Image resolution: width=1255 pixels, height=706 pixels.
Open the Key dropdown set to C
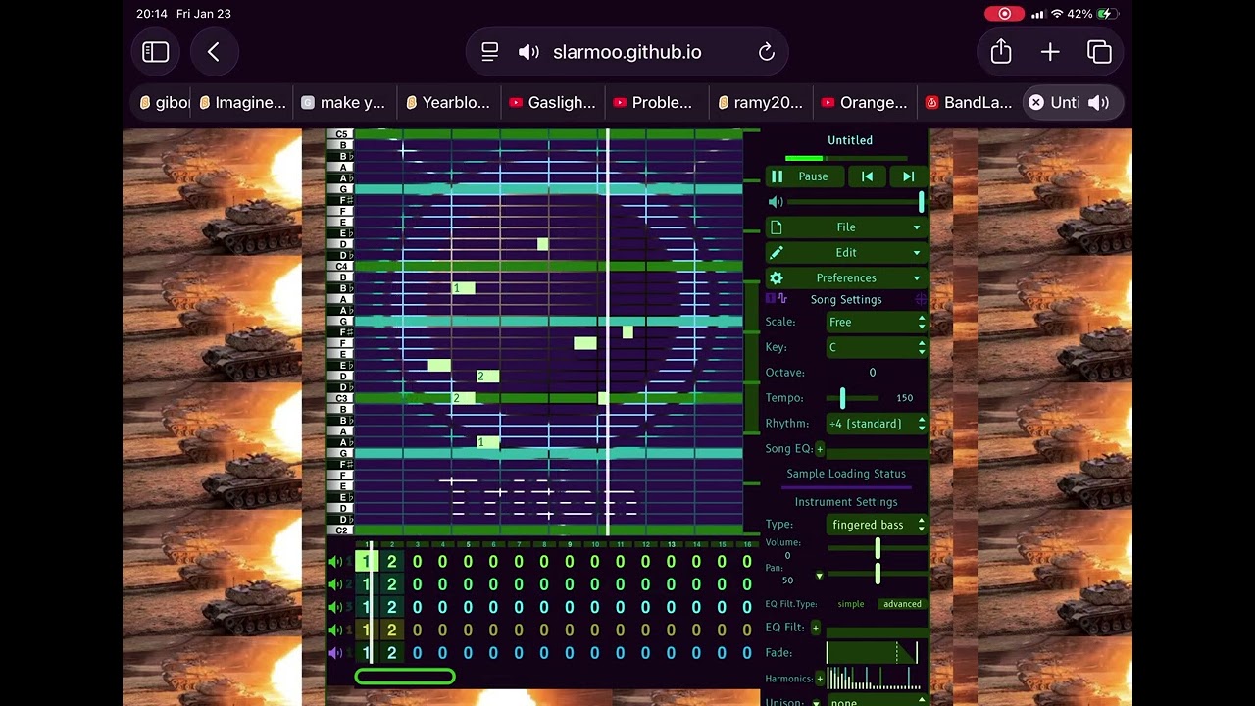click(877, 347)
